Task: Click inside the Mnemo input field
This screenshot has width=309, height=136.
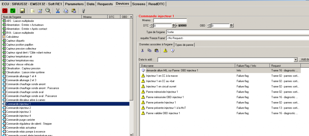Action: click(x=170, y=20)
